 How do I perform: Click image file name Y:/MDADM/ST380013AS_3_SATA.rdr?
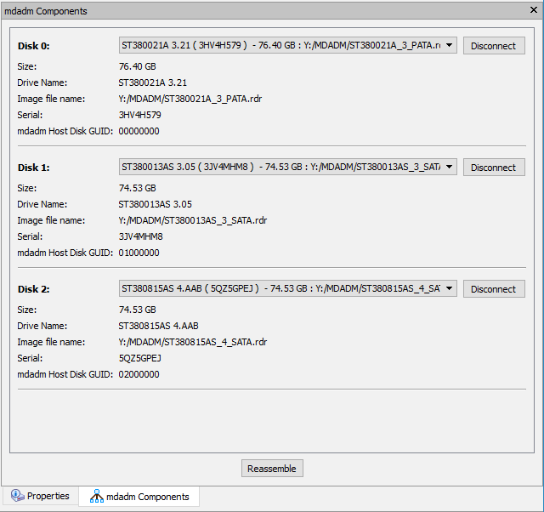click(193, 220)
